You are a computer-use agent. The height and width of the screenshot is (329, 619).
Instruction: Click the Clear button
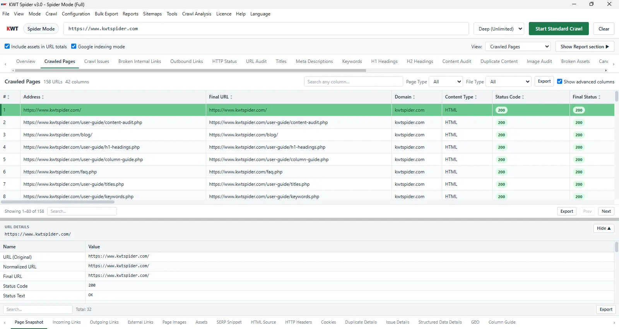[x=604, y=29]
